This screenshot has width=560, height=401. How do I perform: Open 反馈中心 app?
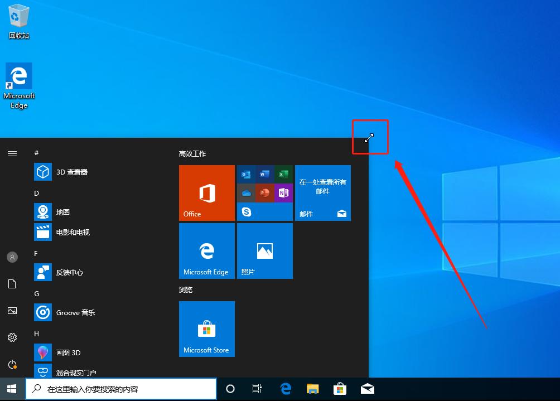69,273
